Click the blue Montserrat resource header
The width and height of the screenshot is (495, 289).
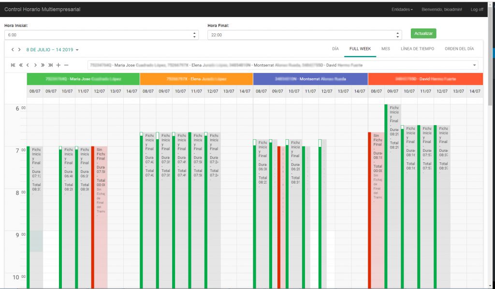(310, 79)
